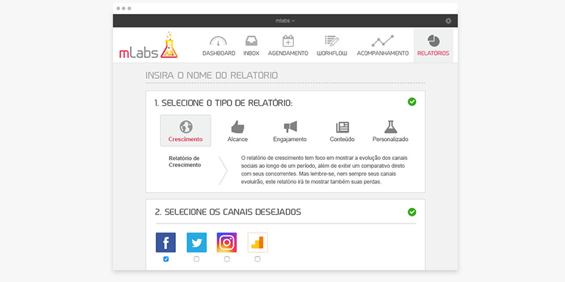
Task: Click the growth report description paragraph
Action: point(324,170)
